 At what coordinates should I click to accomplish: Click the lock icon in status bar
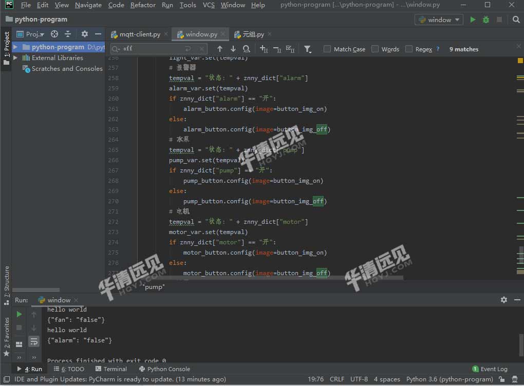(x=501, y=379)
